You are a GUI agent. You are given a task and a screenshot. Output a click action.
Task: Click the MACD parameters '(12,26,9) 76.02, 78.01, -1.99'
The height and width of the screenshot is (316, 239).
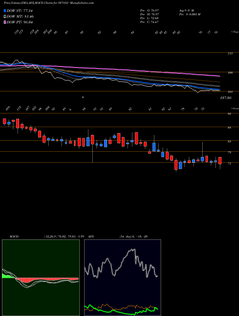(65, 237)
